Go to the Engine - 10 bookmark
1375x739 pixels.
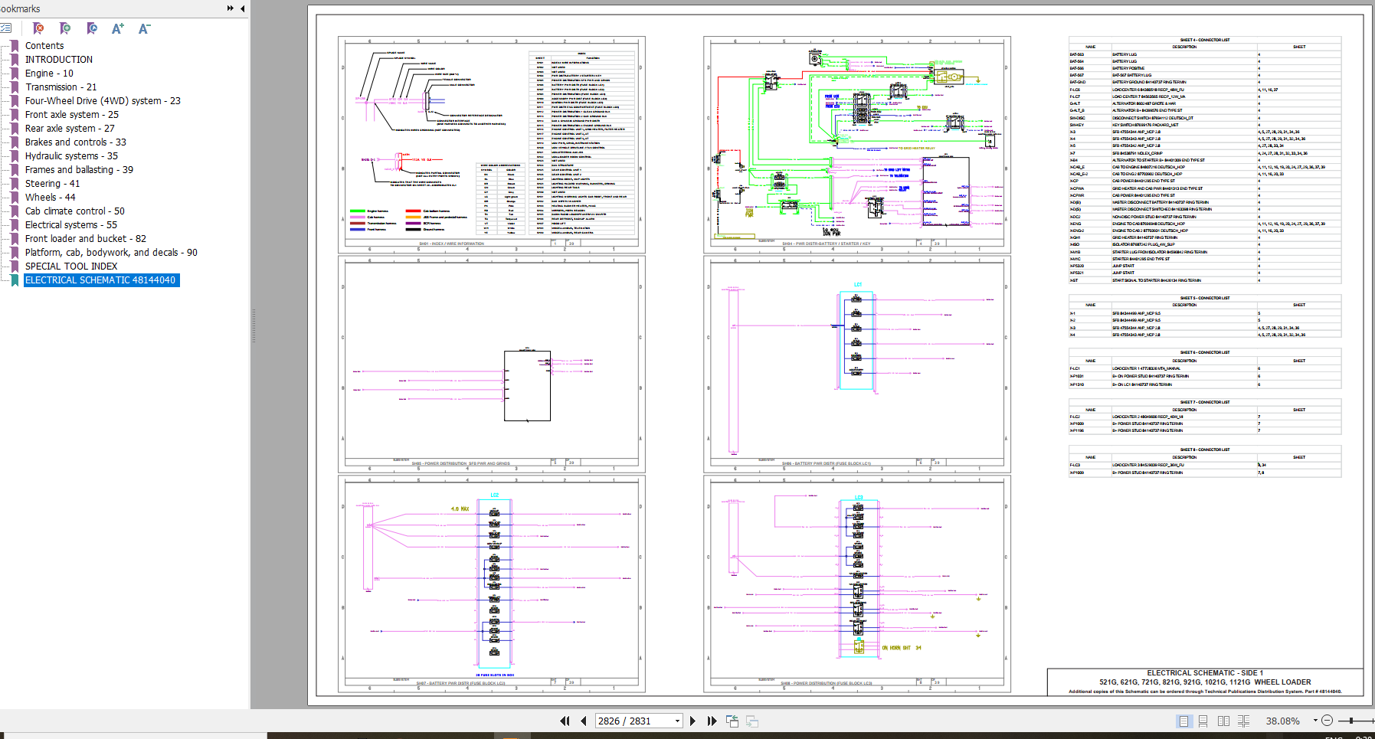tap(49, 74)
